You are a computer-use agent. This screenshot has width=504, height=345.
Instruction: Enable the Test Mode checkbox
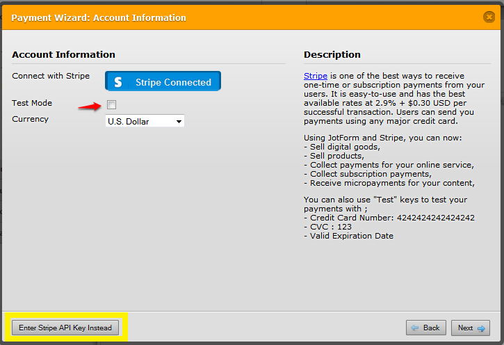coord(111,104)
